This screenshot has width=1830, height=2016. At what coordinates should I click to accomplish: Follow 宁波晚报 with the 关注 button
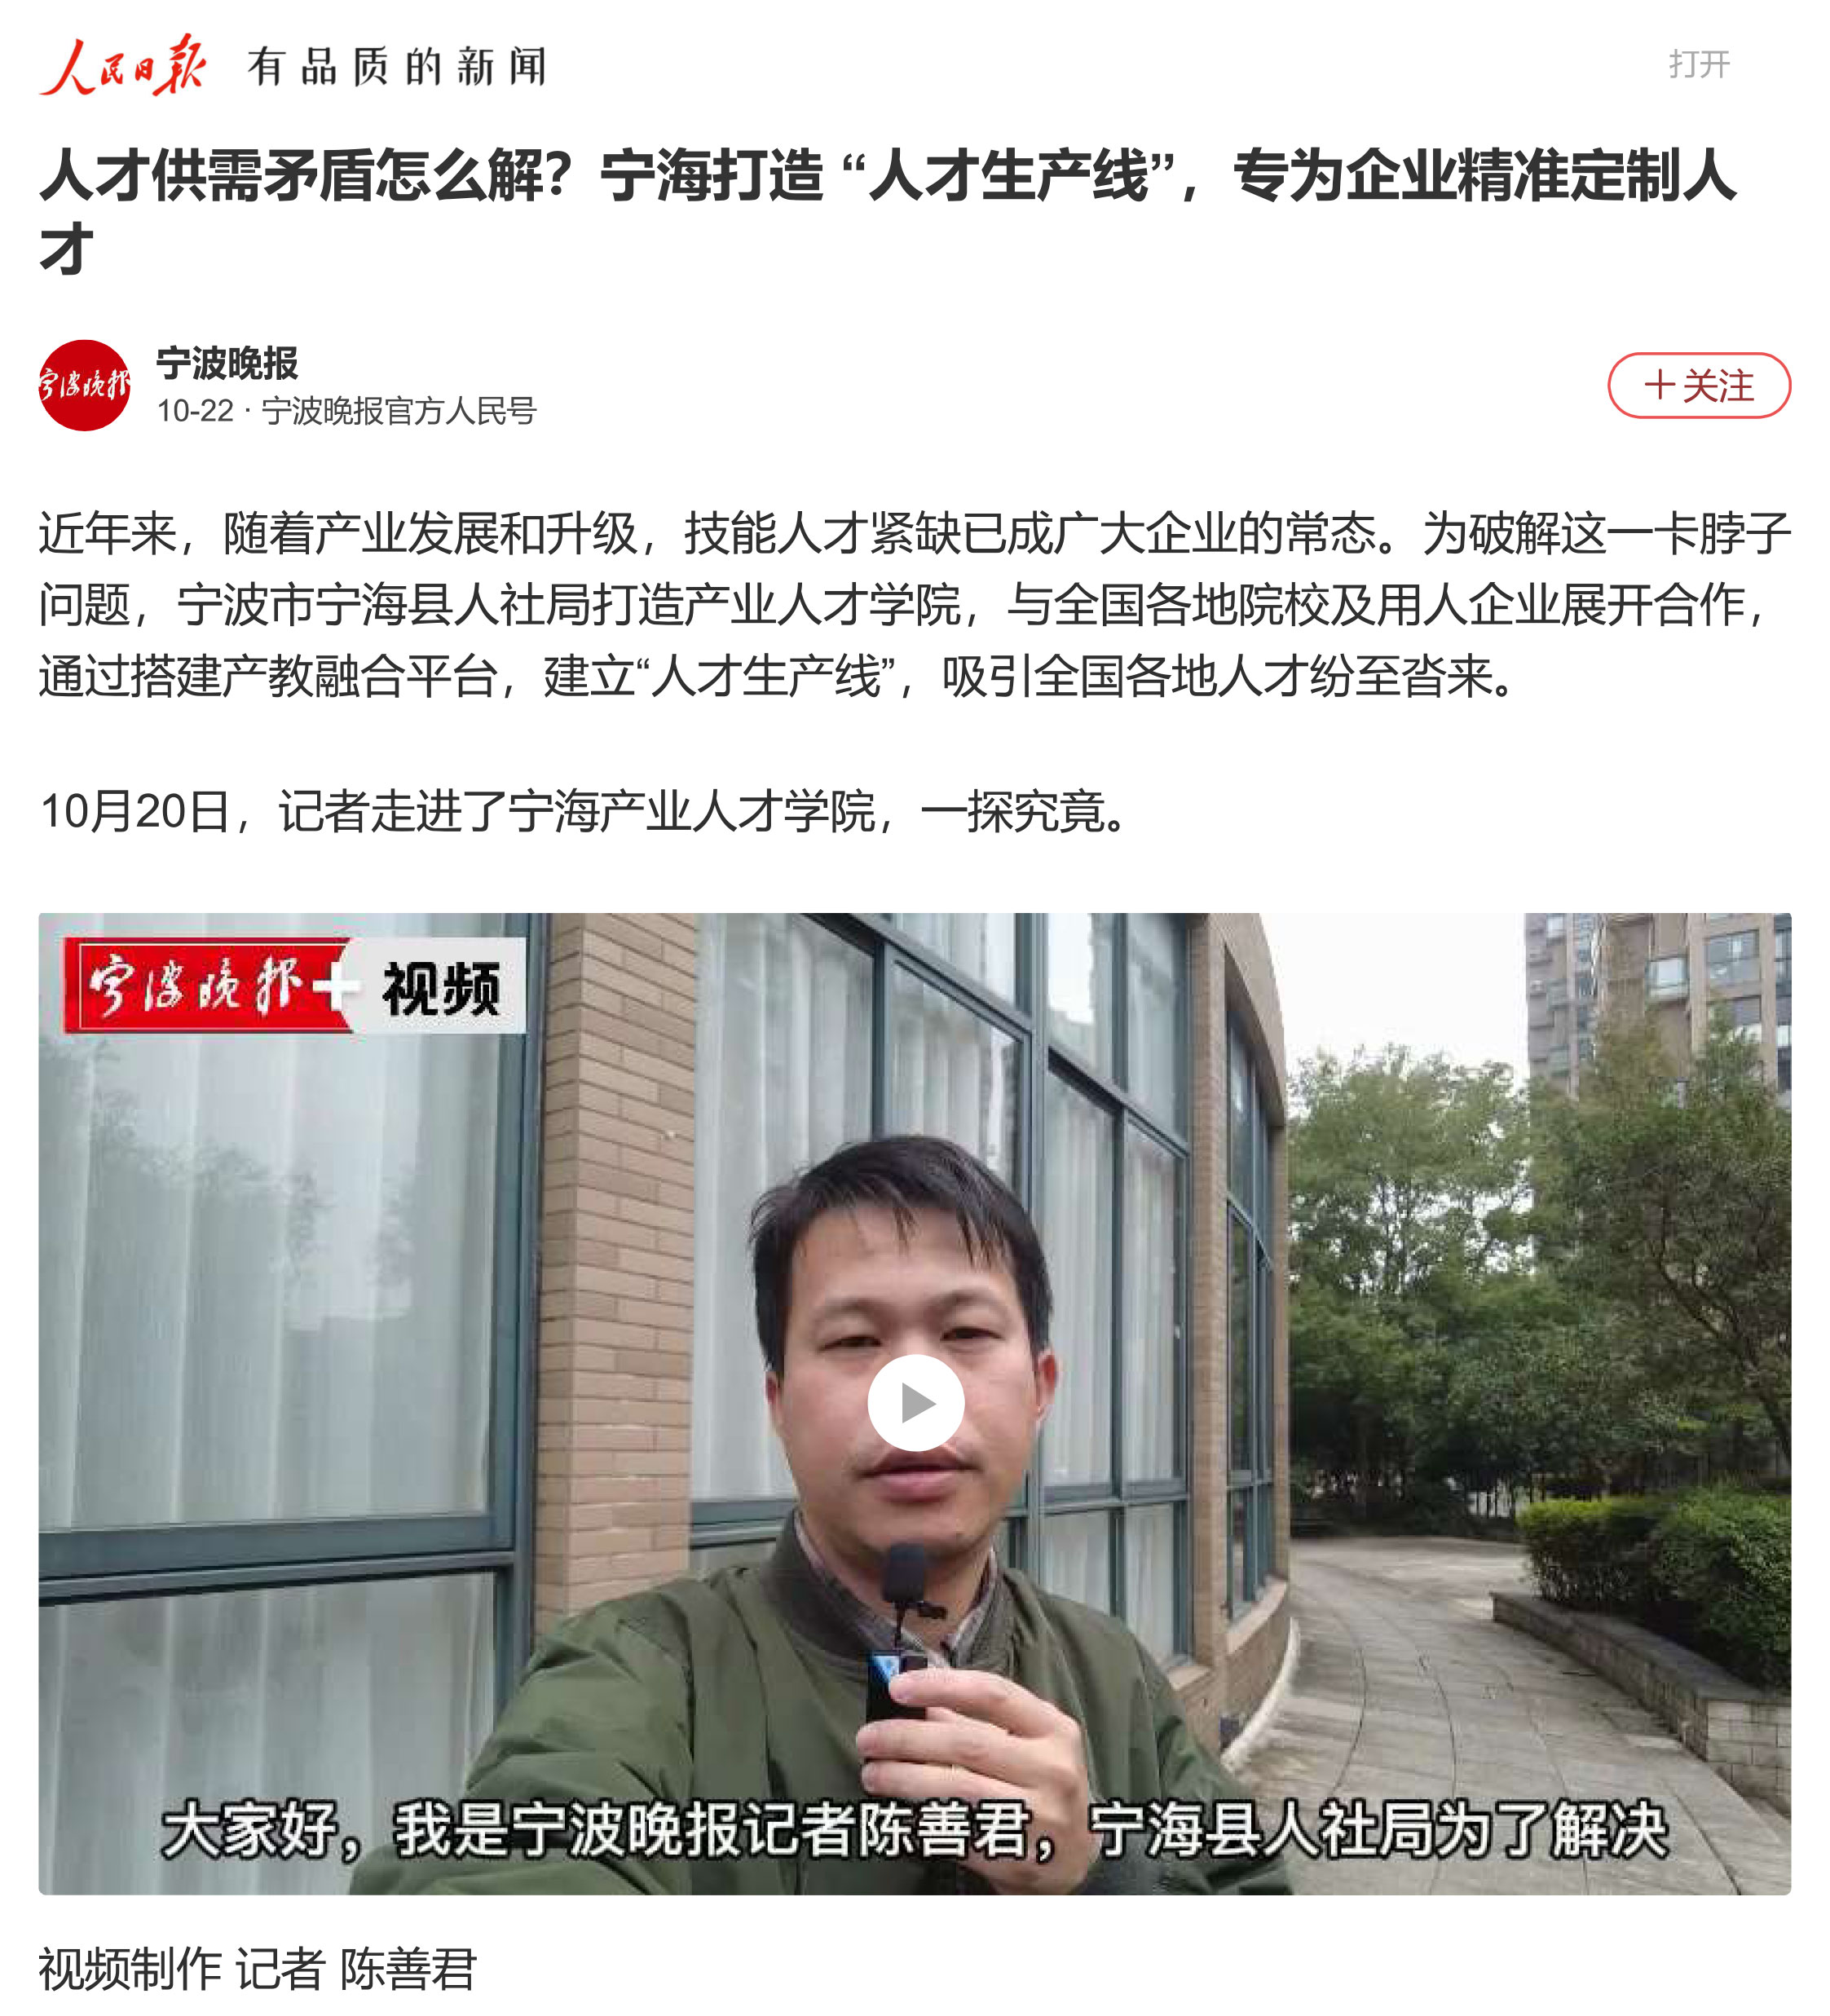pos(1698,385)
